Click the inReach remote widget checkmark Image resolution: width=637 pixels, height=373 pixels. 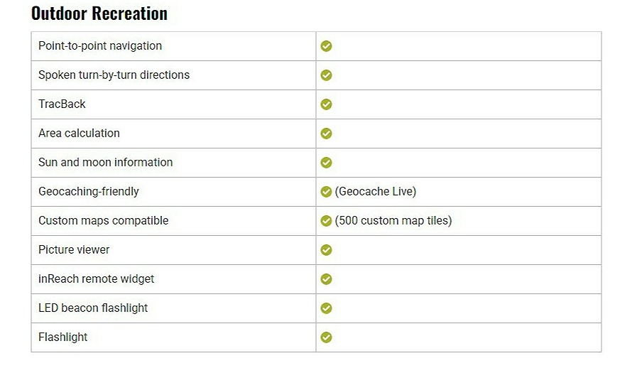(326, 279)
